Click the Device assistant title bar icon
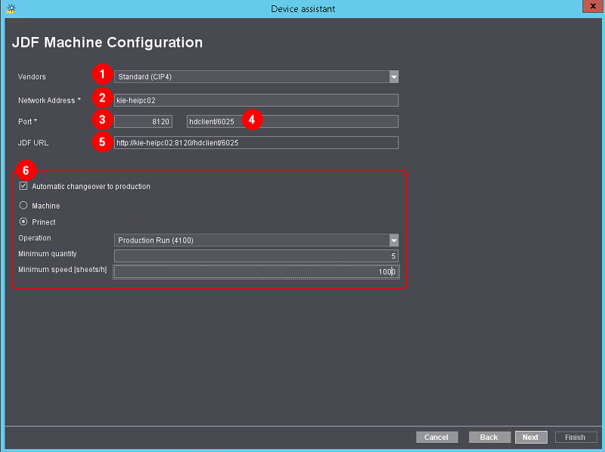The height and width of the screenshot is (452, 605). [x=9, y=8]
